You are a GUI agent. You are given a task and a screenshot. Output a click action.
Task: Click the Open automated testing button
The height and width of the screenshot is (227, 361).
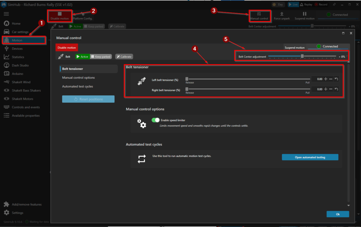(310, 157)
